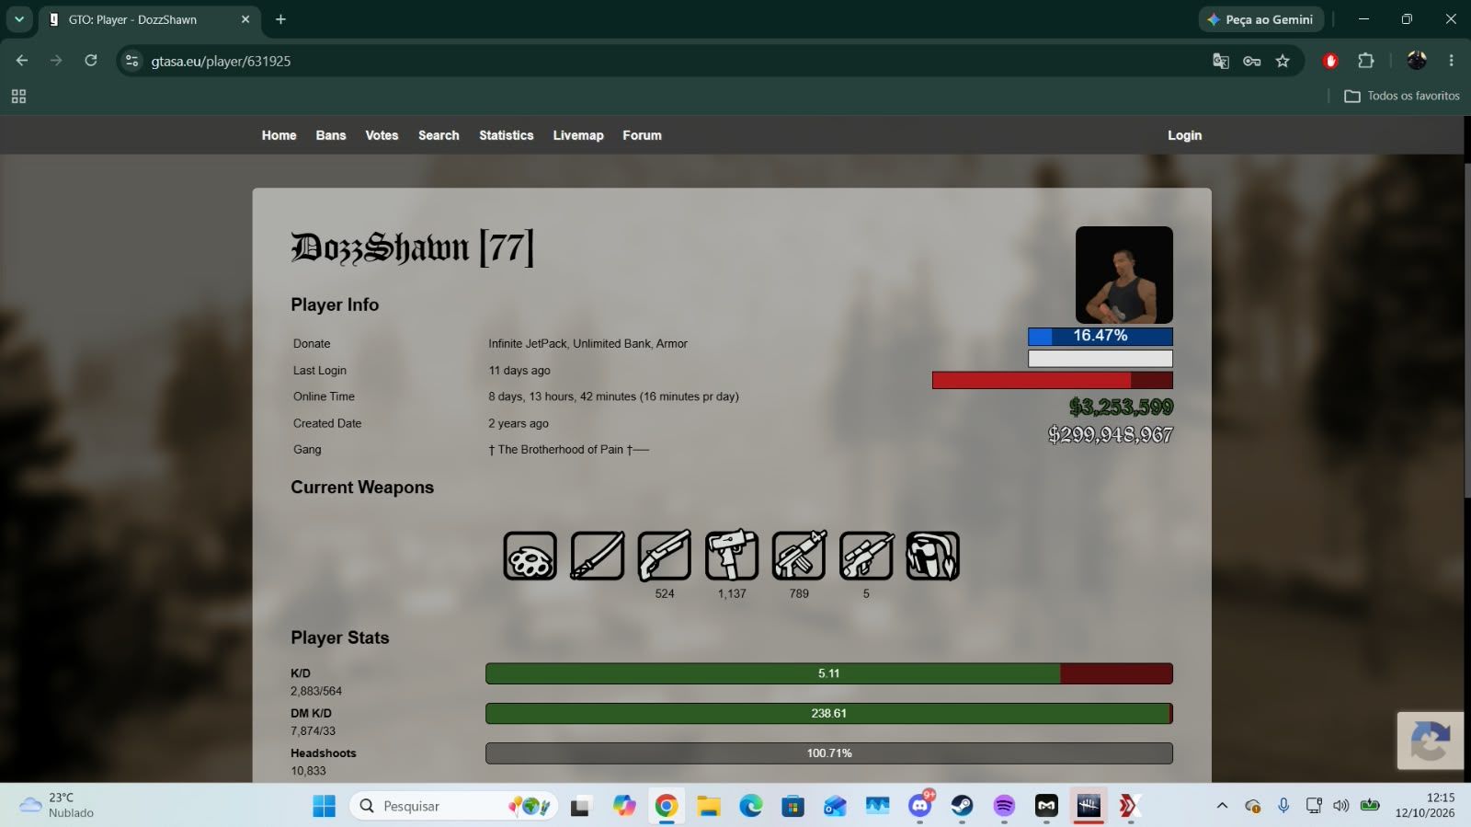Click the player avatar thumbnail
The image size is (1471, 827).
(1123, 275)
